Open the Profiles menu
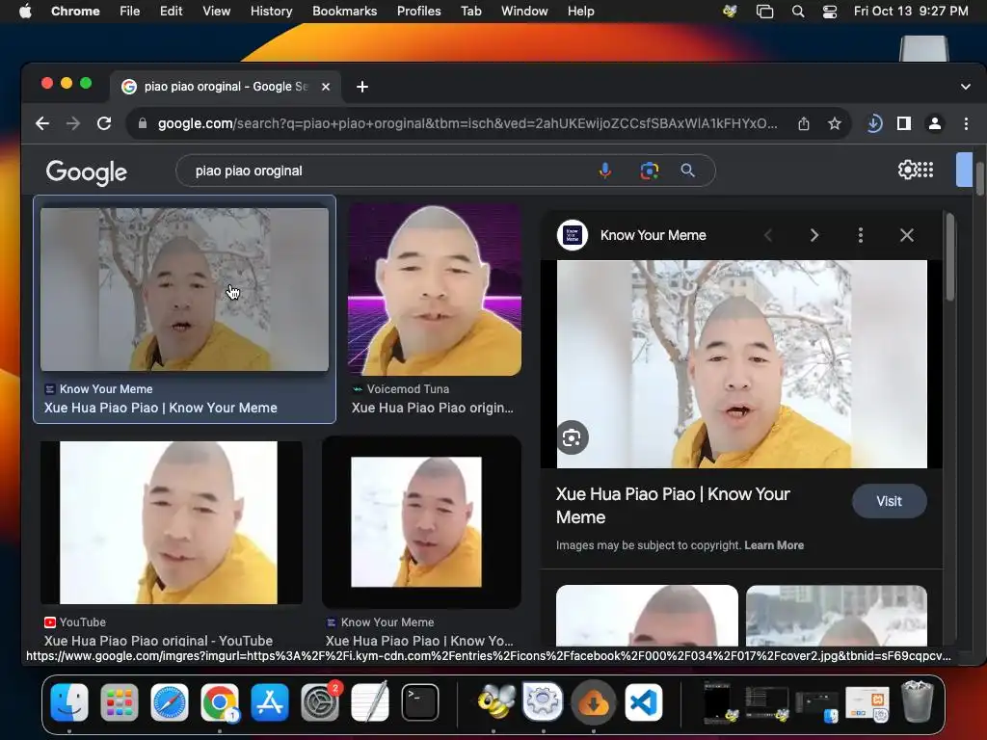 (x=418, y=12)
